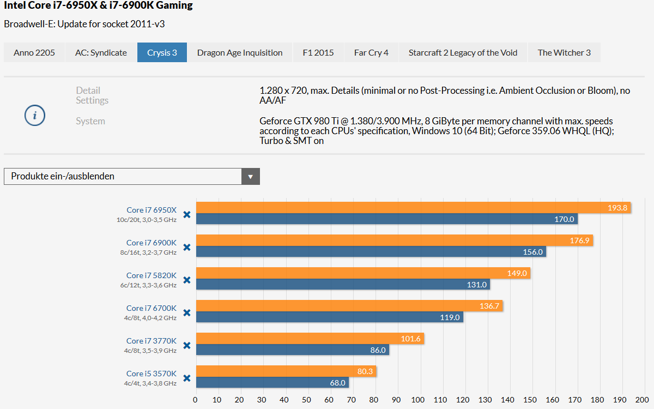Open the Dragon Age Inquisition tab
This screenshot has height=409, width=654.
coord(240,53)
